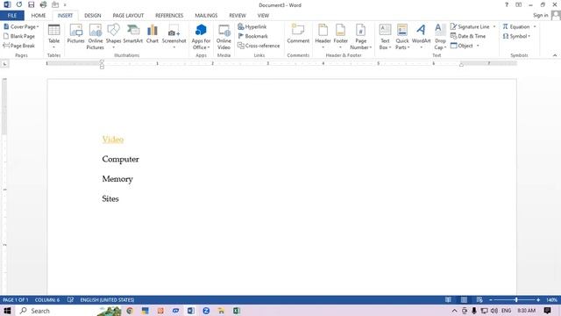561x316 pixels.
Task: Zoom out with the minus button
Action: tap(491, 300)
